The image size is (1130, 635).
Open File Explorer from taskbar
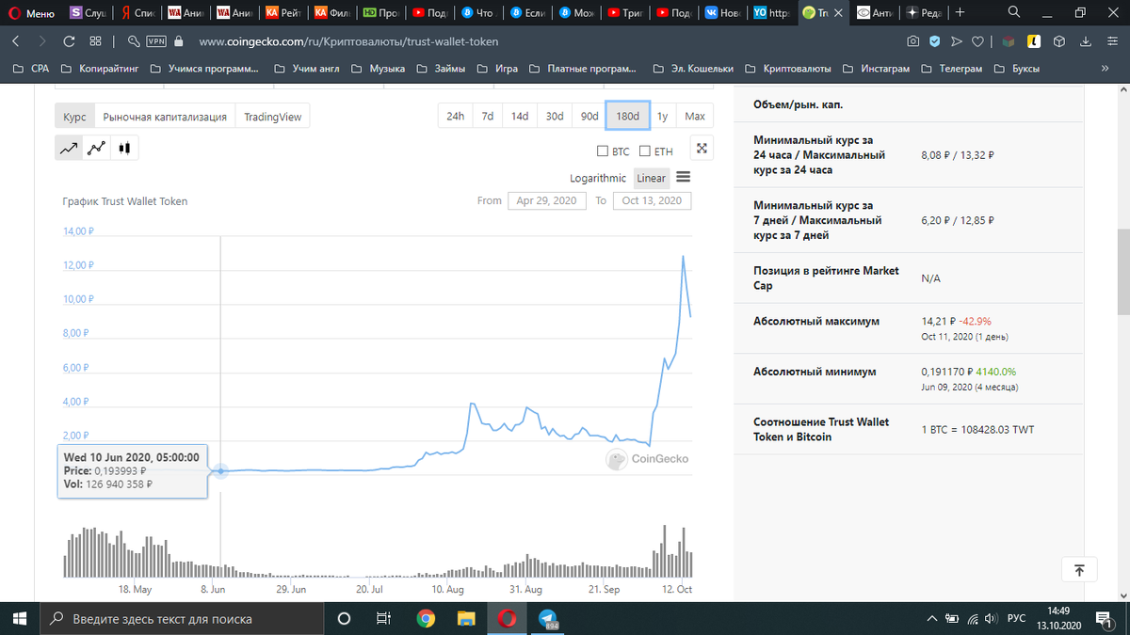tap(466, 618)
